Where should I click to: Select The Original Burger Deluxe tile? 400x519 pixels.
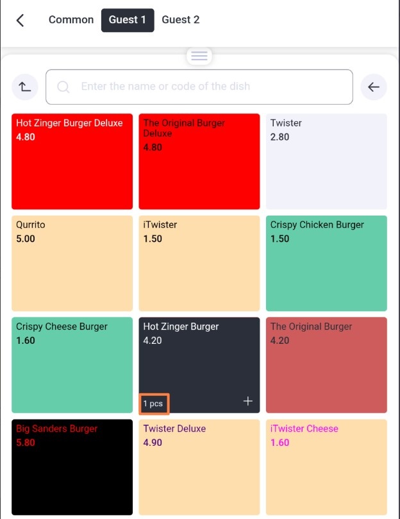(x=199, y=162)
